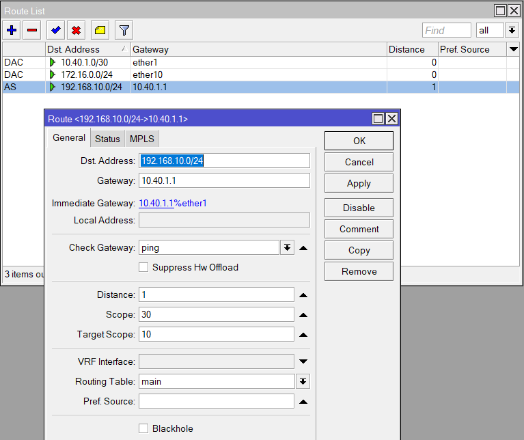The height and width of the screenshot is (440, 524).
Task: Tick the Blackhole checkbox
Action: pos(143,428)
